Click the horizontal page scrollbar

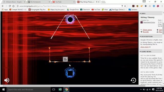point(74,86)
